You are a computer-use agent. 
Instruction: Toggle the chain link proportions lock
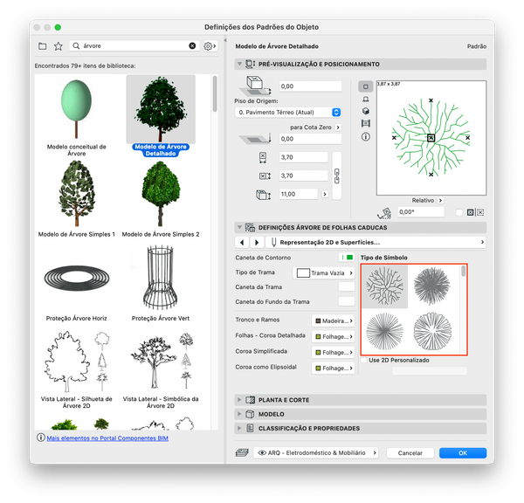coord(337,176)
